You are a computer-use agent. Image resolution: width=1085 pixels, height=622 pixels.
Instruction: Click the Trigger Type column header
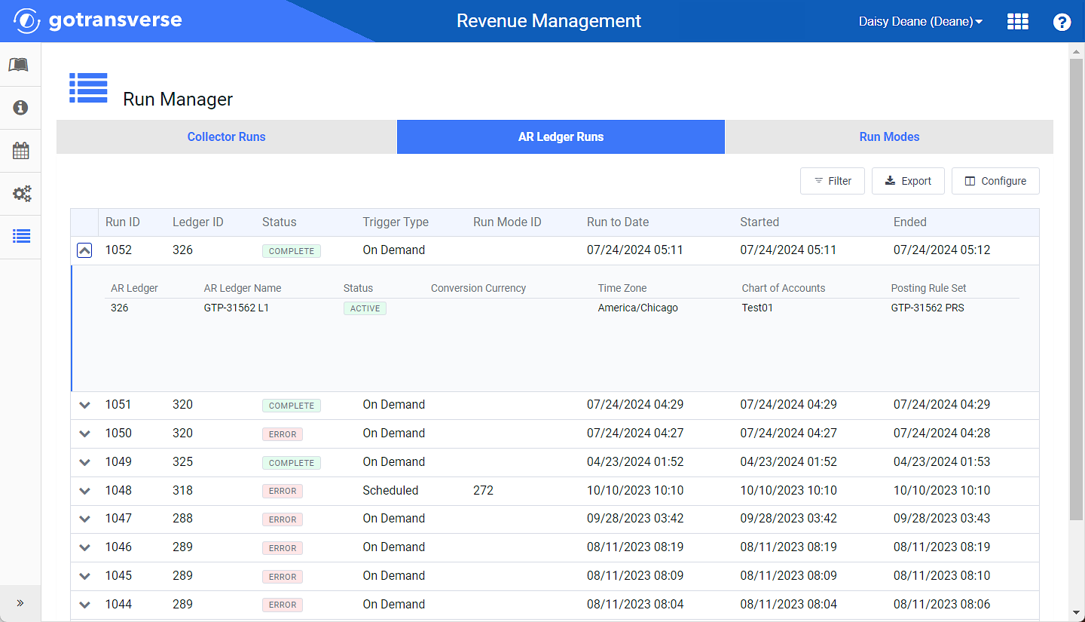tap(396, 222)
